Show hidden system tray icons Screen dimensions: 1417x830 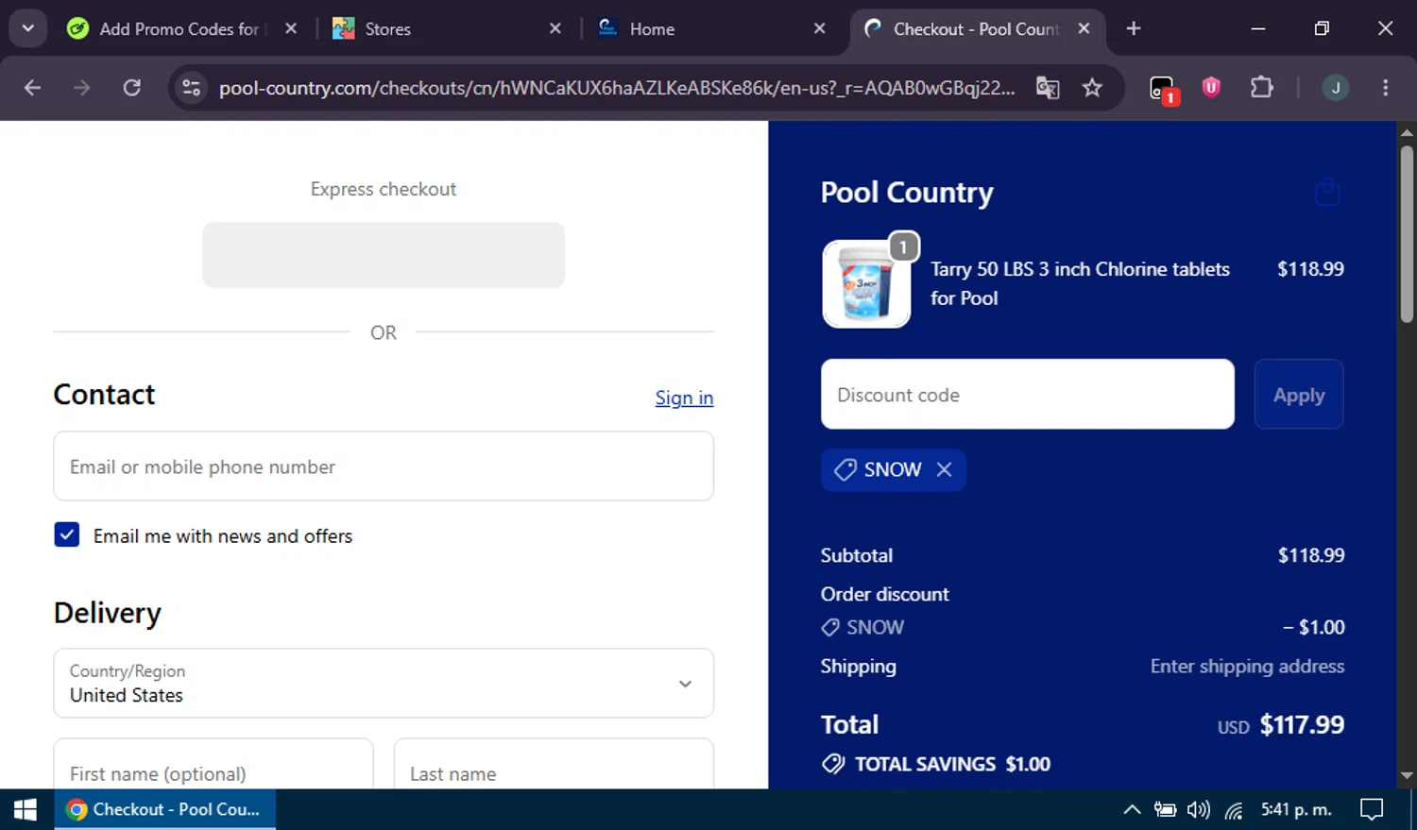click(1132, 809)
